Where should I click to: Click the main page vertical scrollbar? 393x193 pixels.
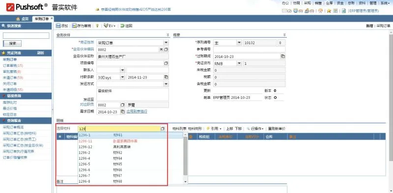point(391,98)
